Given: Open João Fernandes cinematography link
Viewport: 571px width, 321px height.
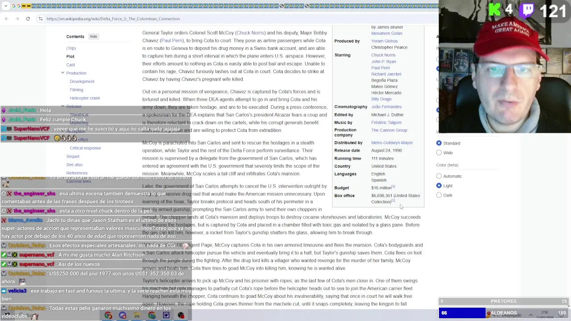Looking at the screenshot, I should pos(386,107).
